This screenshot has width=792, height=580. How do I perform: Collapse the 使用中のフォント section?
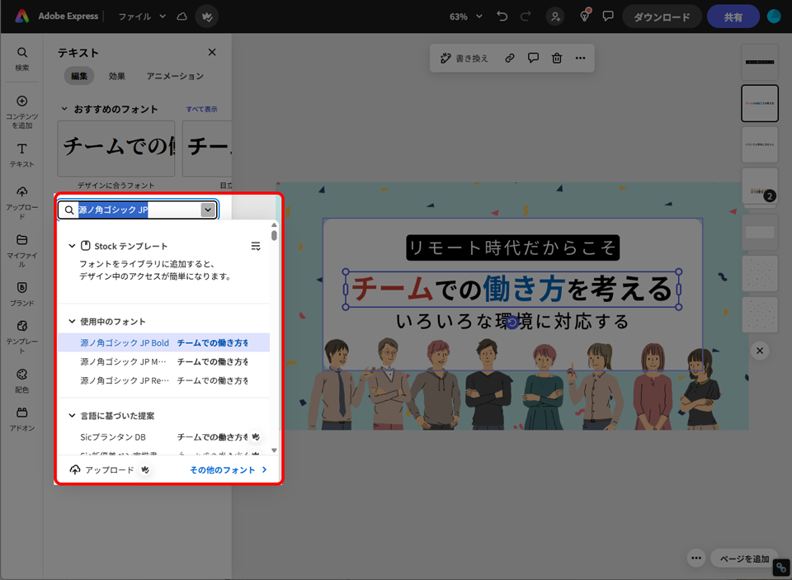pyautogui.click(x=73, y=321)
